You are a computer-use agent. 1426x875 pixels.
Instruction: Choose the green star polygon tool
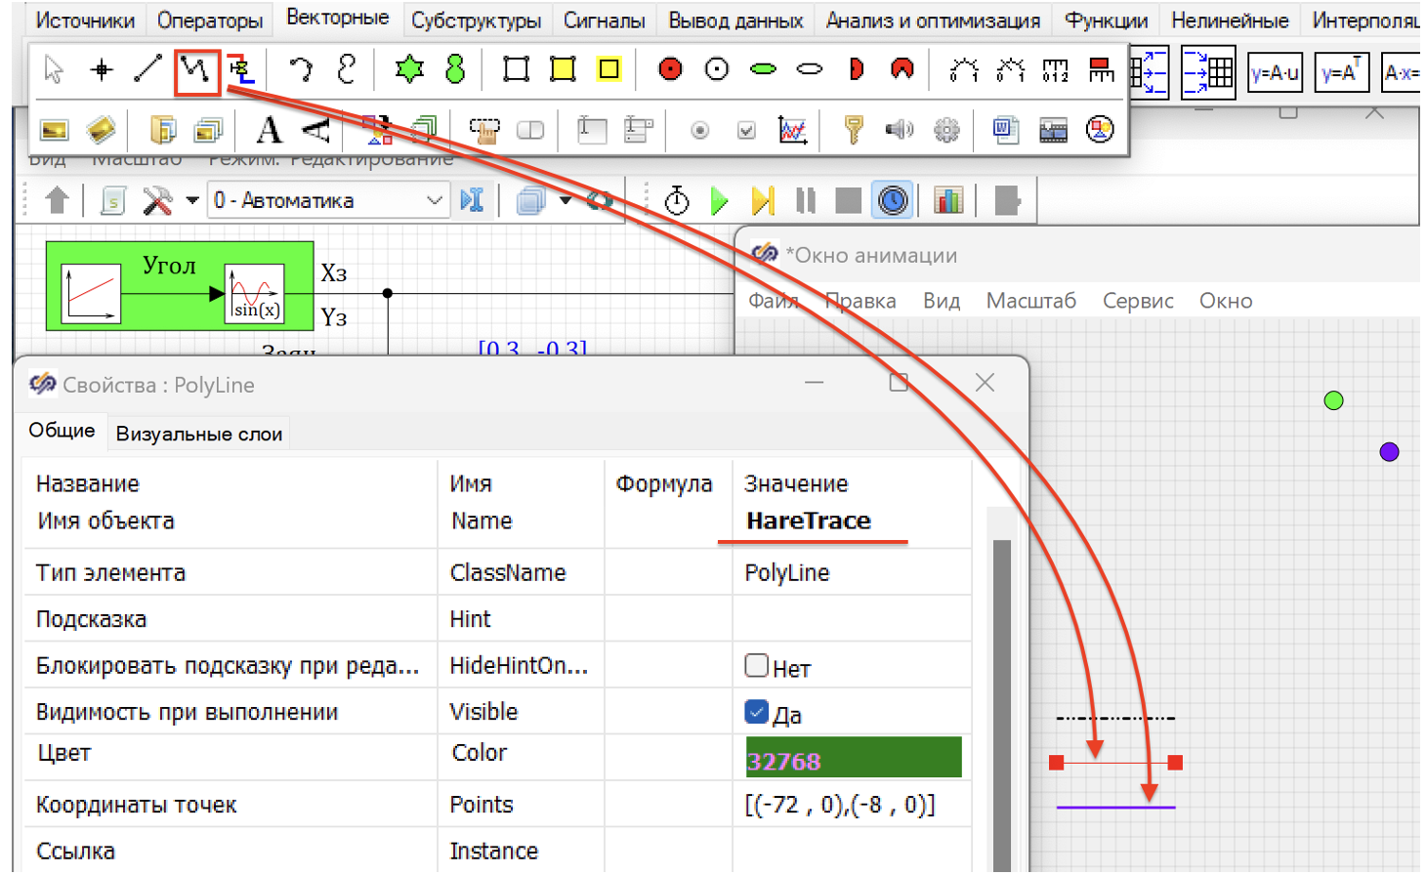[409, 69]
